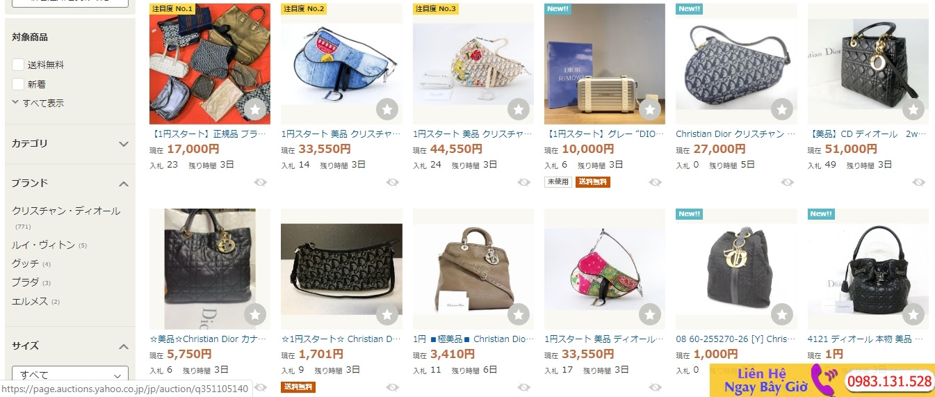The image size is (935, 397).
Task: Click the star on the DIOR RIMOWA case
Action: click(650, 109)
